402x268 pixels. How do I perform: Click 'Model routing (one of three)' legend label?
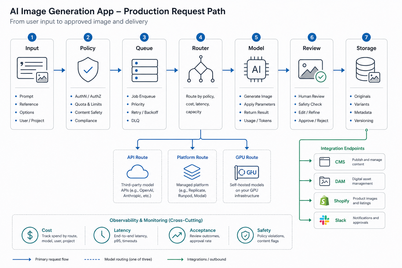(x=128, y=259)
